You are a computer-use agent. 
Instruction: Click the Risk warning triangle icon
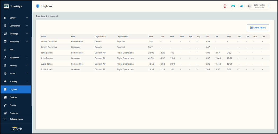(5, 50)
